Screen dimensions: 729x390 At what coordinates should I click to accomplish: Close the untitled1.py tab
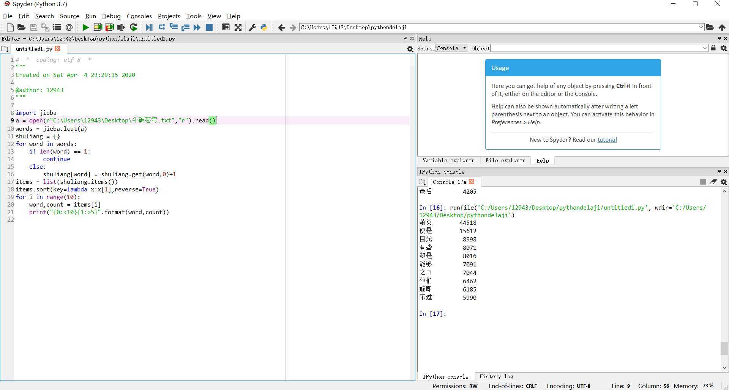point(57,49)
